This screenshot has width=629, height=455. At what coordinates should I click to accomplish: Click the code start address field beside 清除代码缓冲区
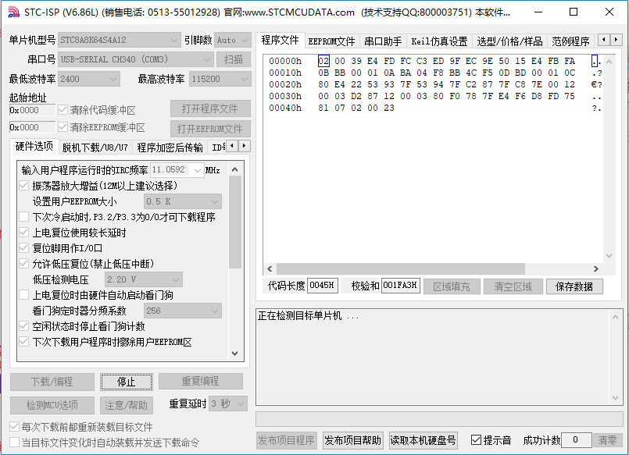[32, 110]
